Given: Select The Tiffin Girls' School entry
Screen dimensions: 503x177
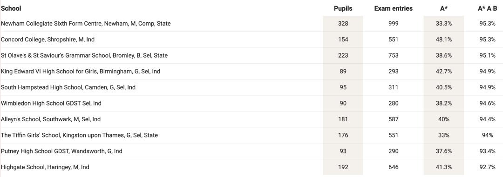Looking at the screenshot, I should point(79,135).
